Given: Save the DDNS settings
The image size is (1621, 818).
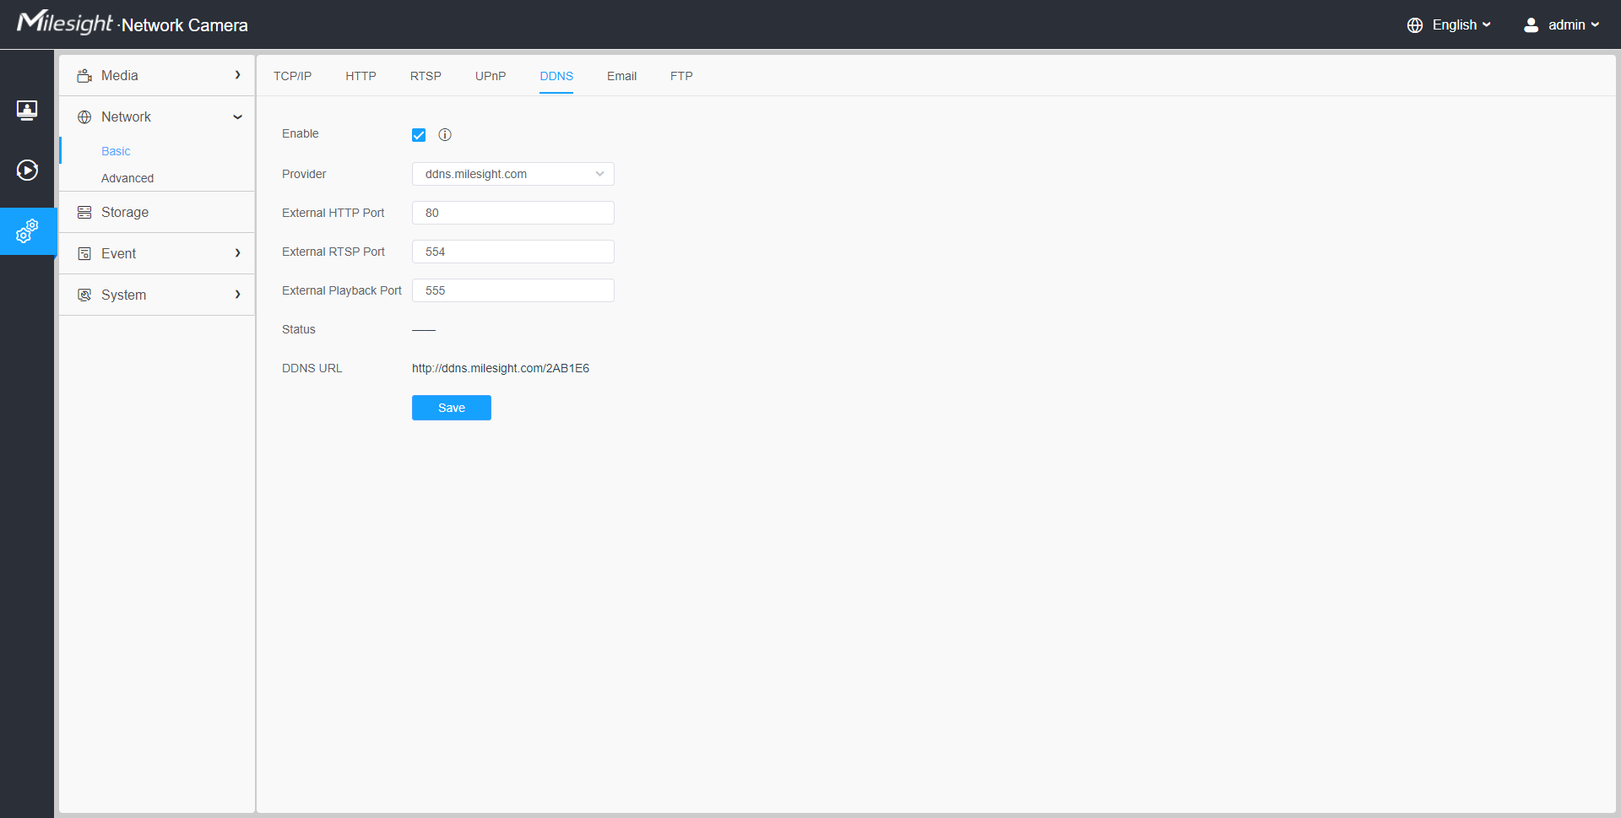Looking at the screenshot, I should (x=452, y=408).
